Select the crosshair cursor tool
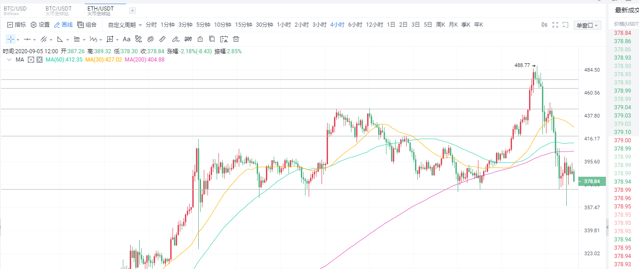The image size is (639, 269). pos(11,39)
